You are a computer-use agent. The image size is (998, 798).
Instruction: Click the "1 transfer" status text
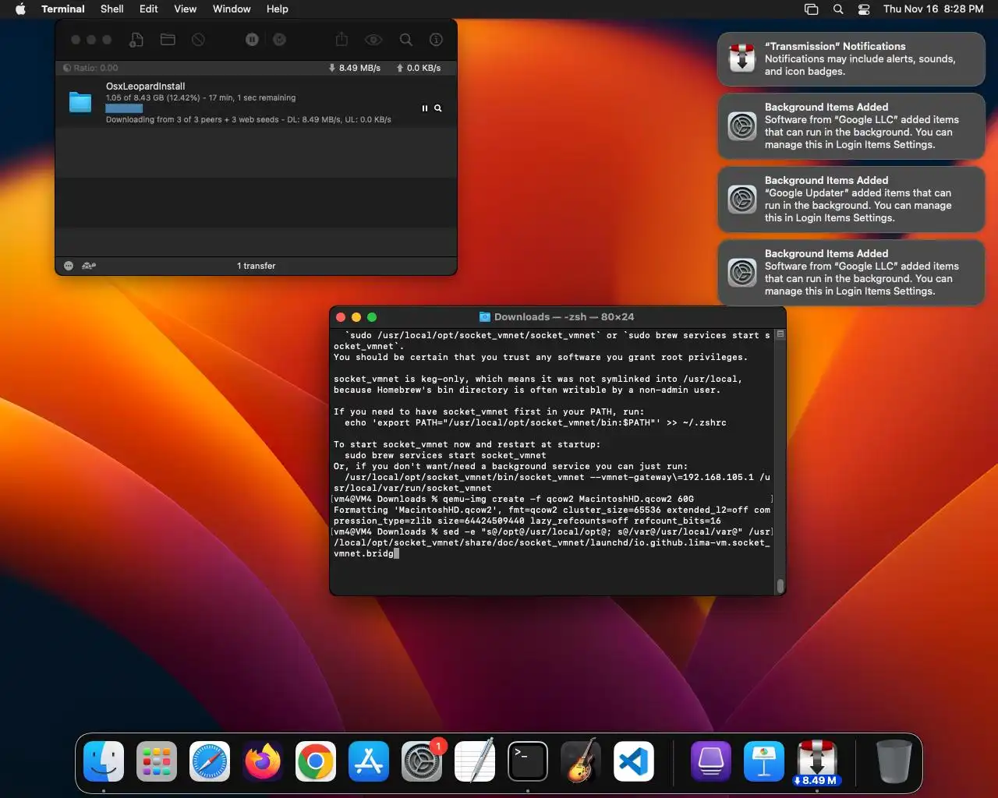(x=256, y=266)
